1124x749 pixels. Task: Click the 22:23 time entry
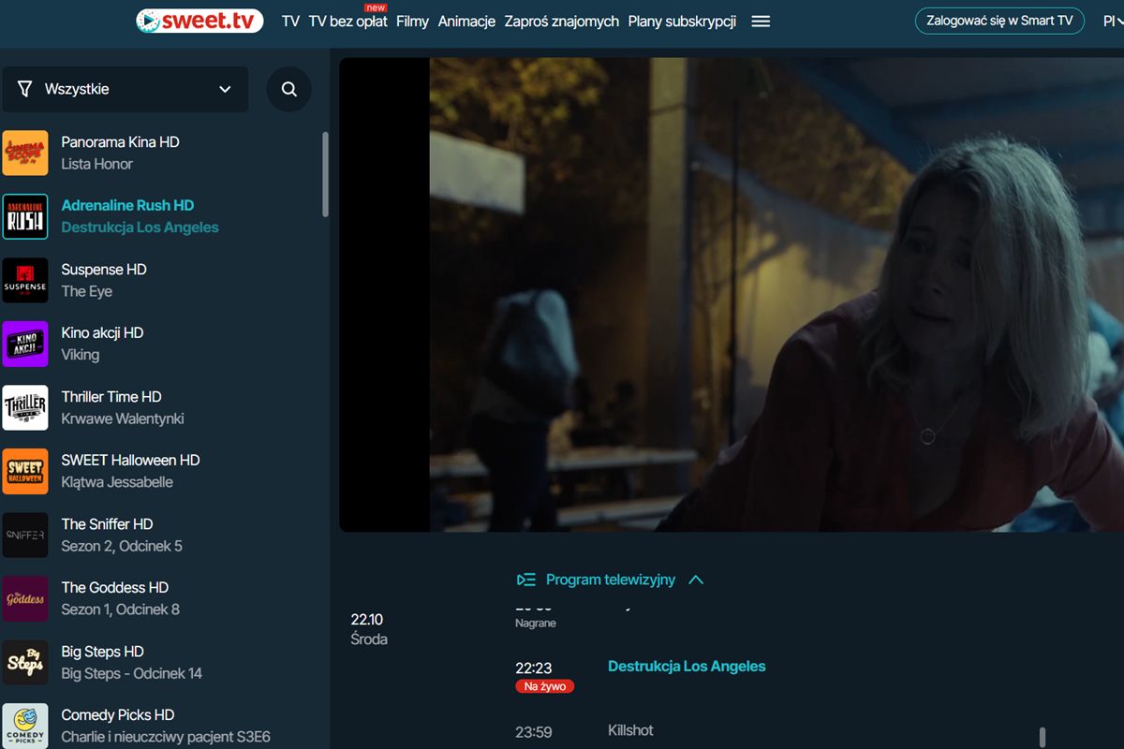[534, 668]
